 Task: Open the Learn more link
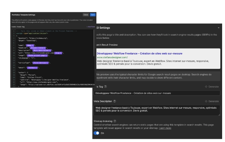(165, 128)
